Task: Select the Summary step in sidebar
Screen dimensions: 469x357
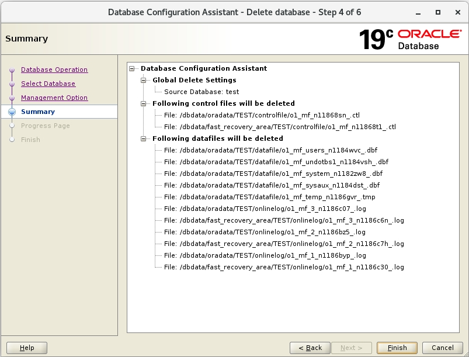Action: pyautogui.click(x=38, y=112)
